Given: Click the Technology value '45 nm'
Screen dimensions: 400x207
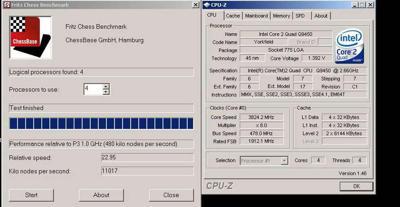Looking at the screenshot, I should (x=252, y=58).
